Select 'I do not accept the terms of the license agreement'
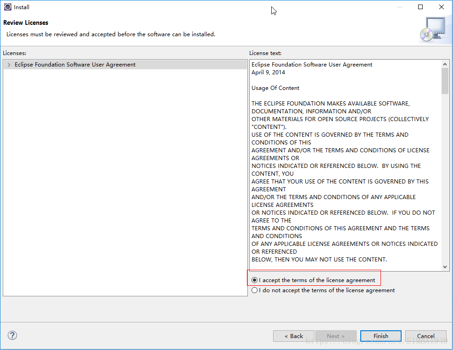This screenshot has width=453, height=350. click(255, 290)
